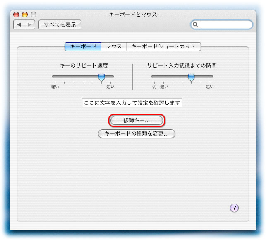This screenshot has width=266, height=240.
Task: Set the repeat delay to the 速い end
Action: click(212, 77)
